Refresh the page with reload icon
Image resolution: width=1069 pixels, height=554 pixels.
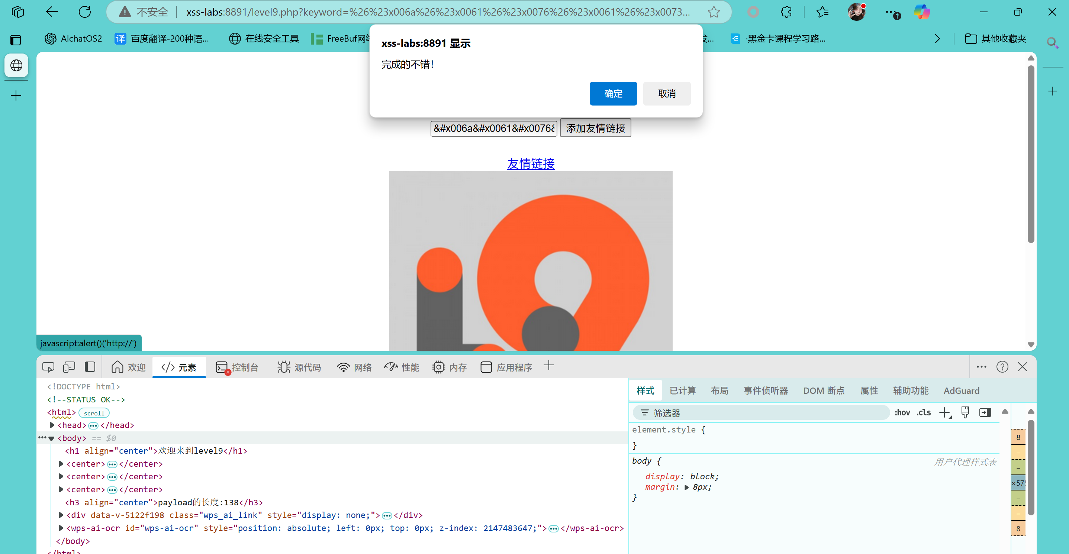(85, 12)
